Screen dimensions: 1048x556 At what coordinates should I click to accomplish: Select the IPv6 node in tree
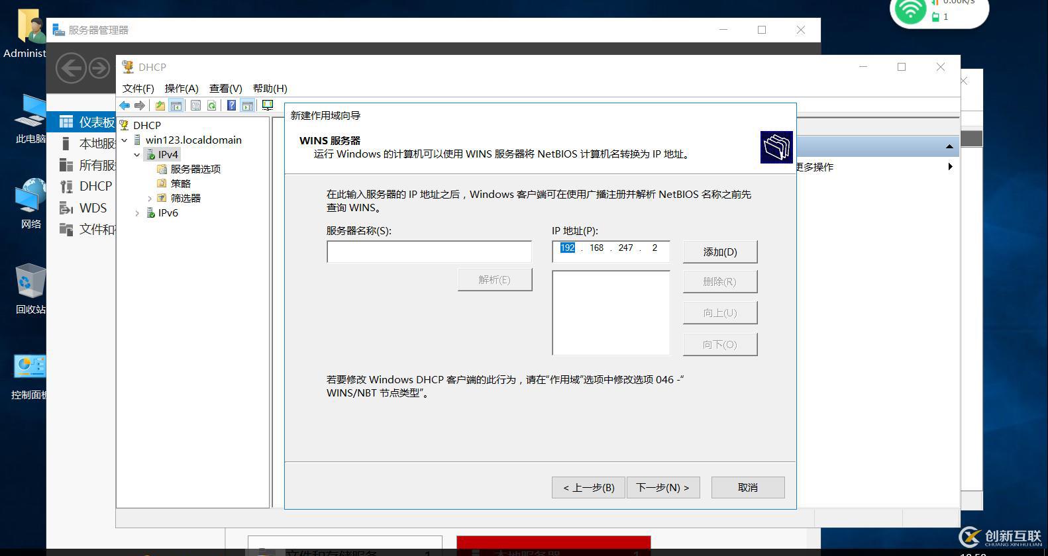(x=168, y=212)
